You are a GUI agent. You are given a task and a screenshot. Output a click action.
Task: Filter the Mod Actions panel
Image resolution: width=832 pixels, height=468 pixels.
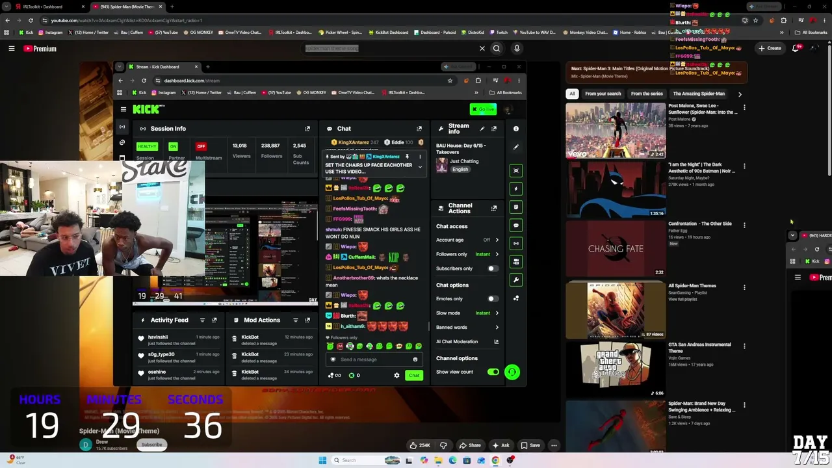click(x=296, y=320)
